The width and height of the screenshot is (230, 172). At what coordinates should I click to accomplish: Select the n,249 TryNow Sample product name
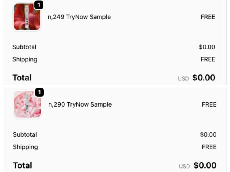tap(79, 17)
